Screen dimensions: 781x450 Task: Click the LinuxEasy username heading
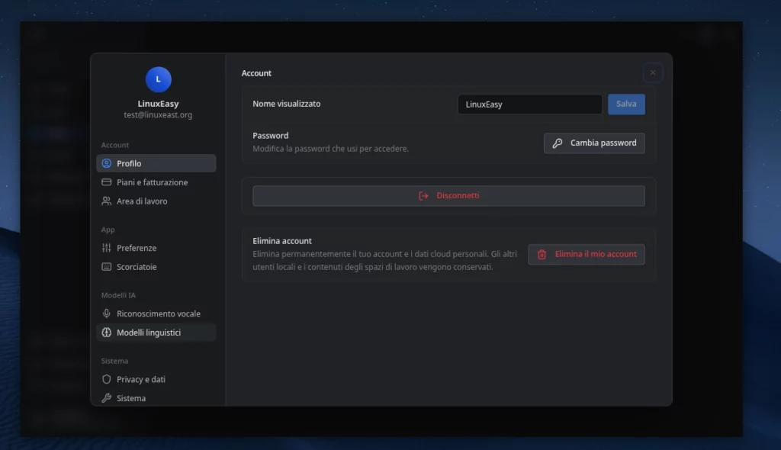[x=159, y=104]
